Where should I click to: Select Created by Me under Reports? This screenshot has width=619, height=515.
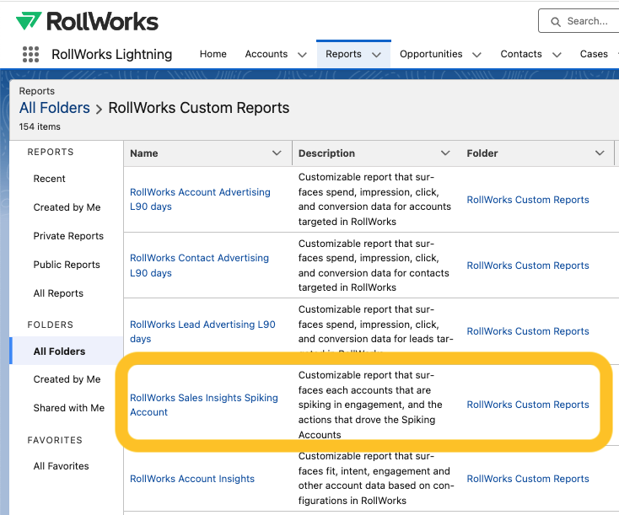(67, 207)
